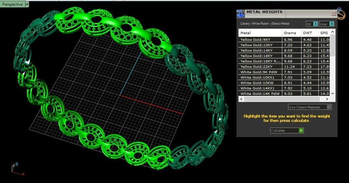Click the horizontal scroll left arrow
This screenshot has height=183, width=349.
click(x=242, y=99)
